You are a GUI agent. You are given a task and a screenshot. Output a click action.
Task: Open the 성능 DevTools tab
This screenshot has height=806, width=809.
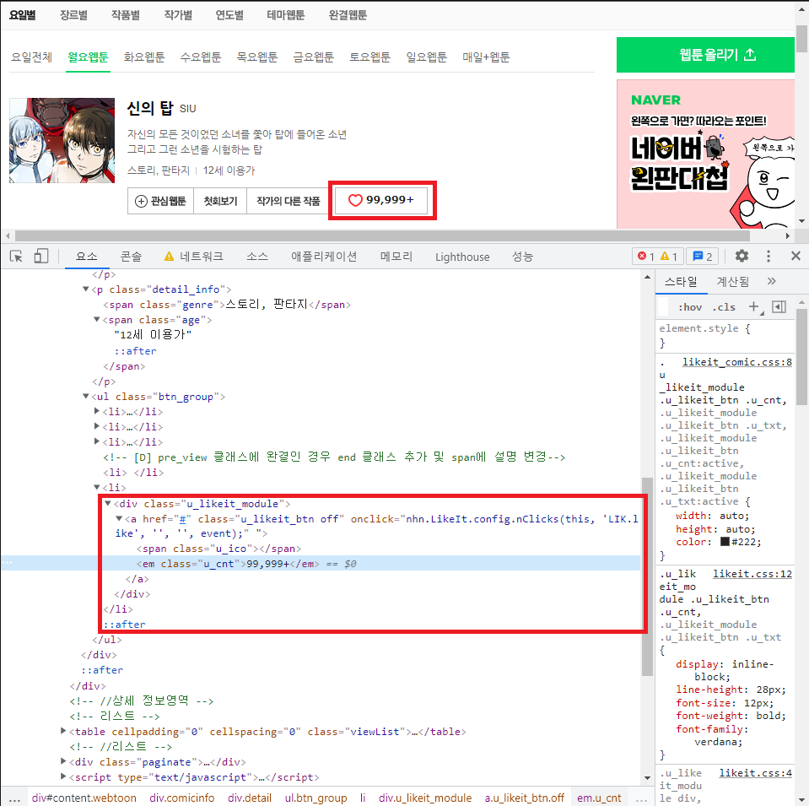click(x=523, y=256)
